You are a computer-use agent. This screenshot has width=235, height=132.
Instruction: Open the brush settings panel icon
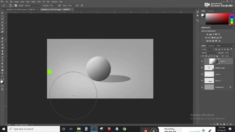pos(16,5)
